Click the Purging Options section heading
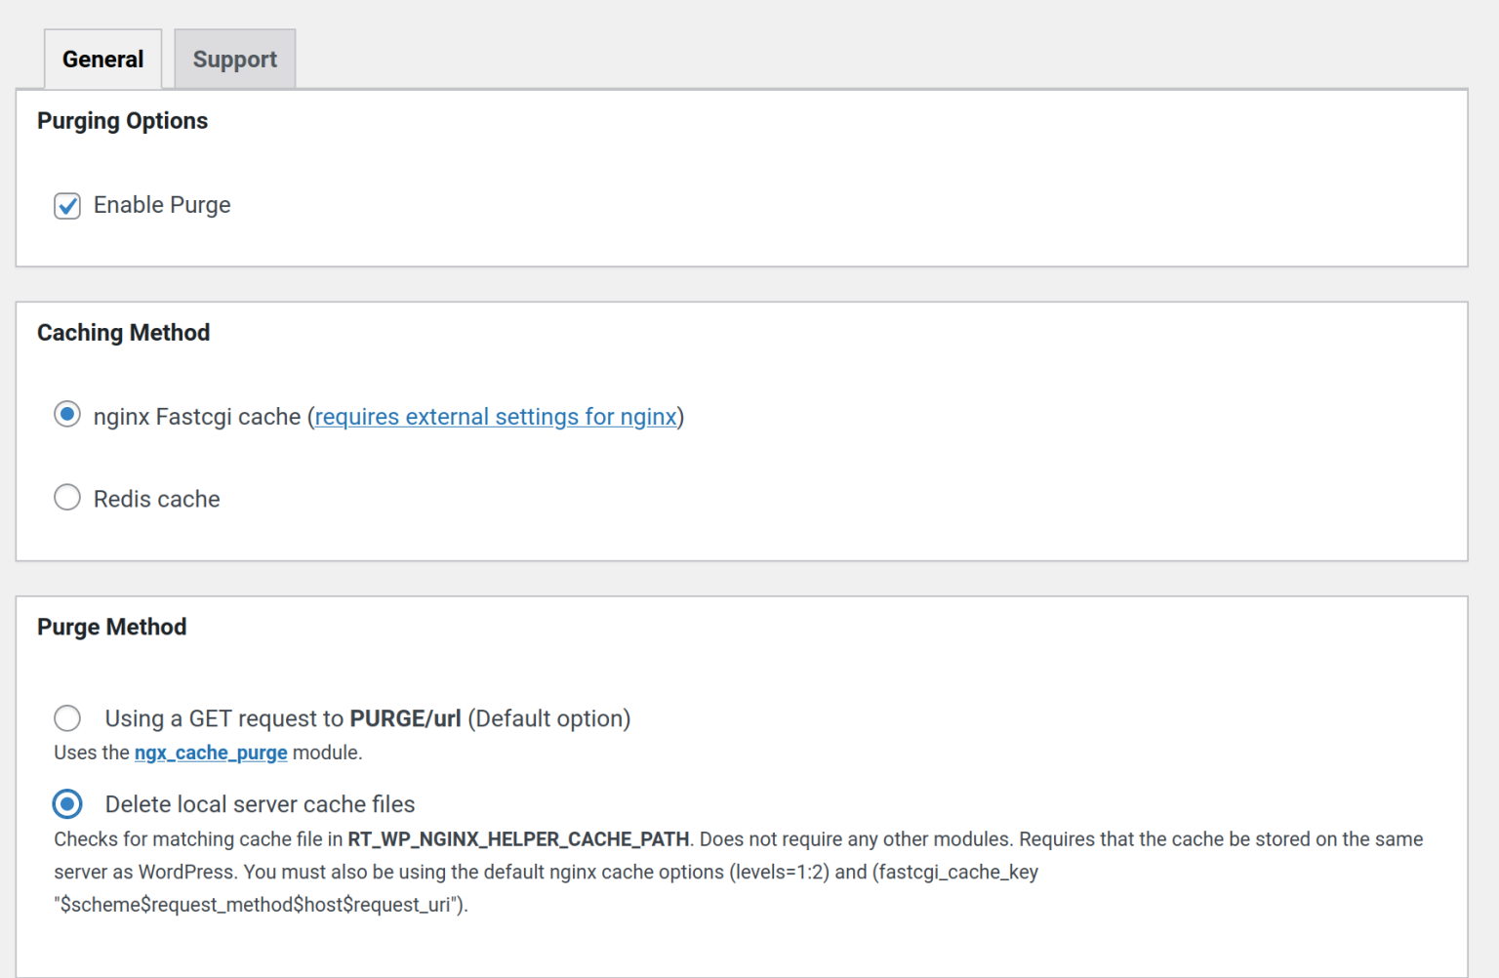 tap(123, 121)
